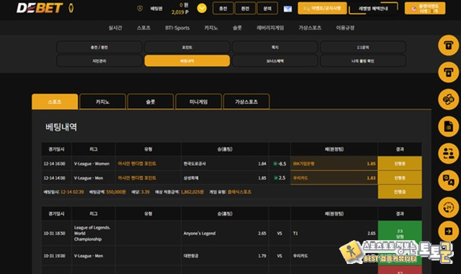The height and width of the screenshot is (274, 461).
Task: Switch to the 슬롯 bet history tab
Action: point(151,102)
